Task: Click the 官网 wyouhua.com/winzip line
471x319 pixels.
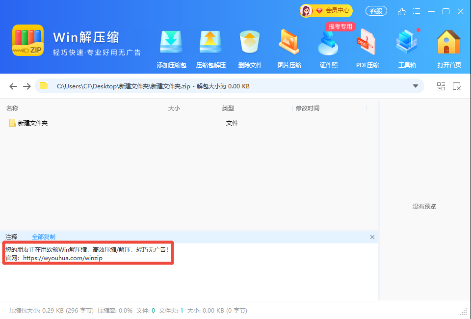Action: [54, 258]
